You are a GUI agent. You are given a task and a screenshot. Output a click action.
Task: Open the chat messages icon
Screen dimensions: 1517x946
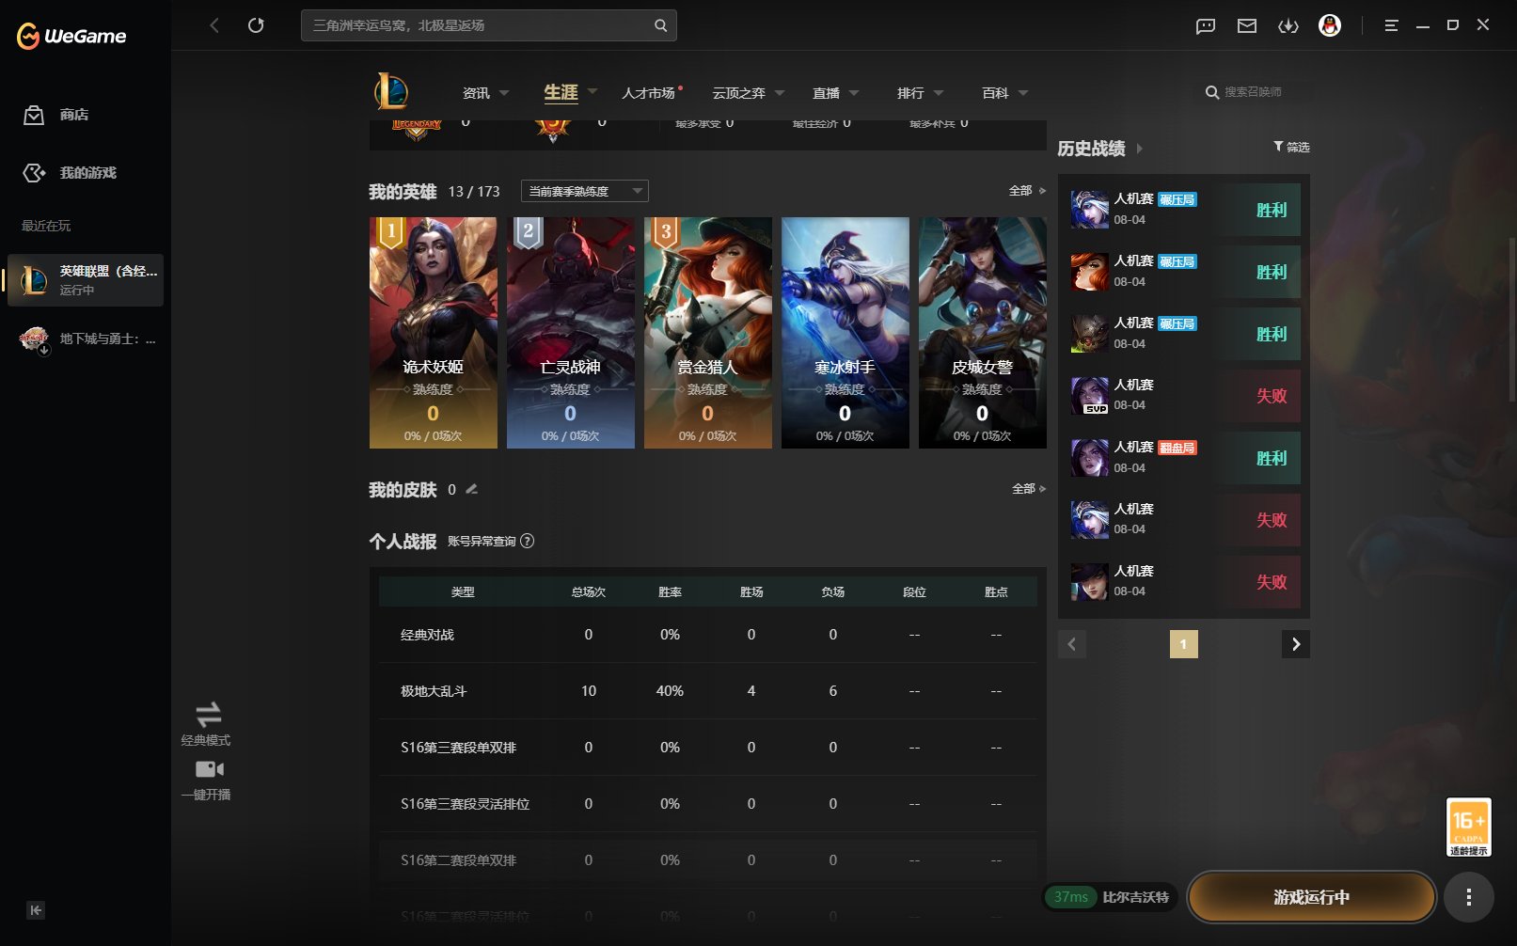click(1206, 25)
